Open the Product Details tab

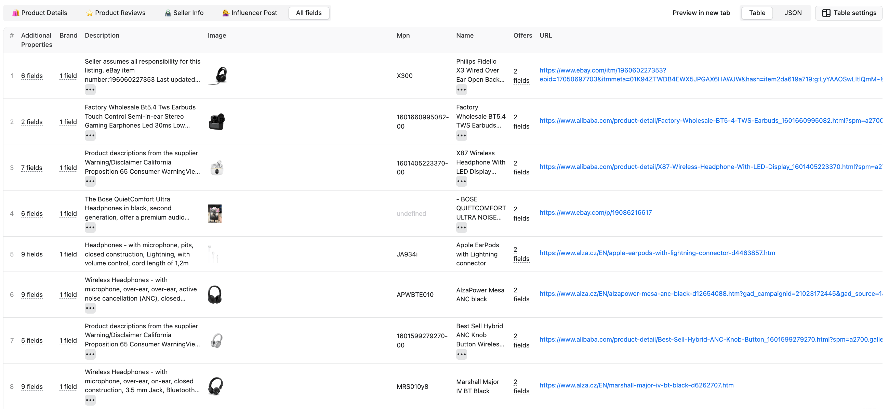click(40, 13)
